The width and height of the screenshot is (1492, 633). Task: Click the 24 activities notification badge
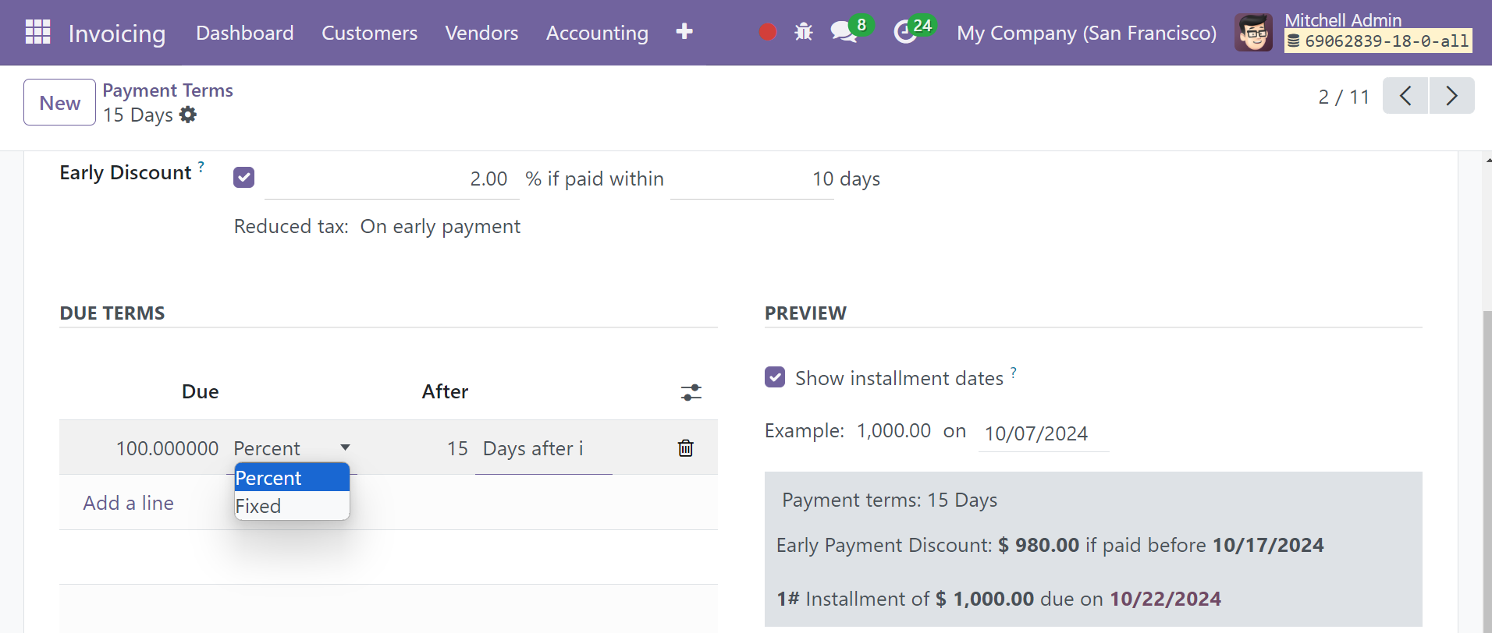[x=922, y=25]
